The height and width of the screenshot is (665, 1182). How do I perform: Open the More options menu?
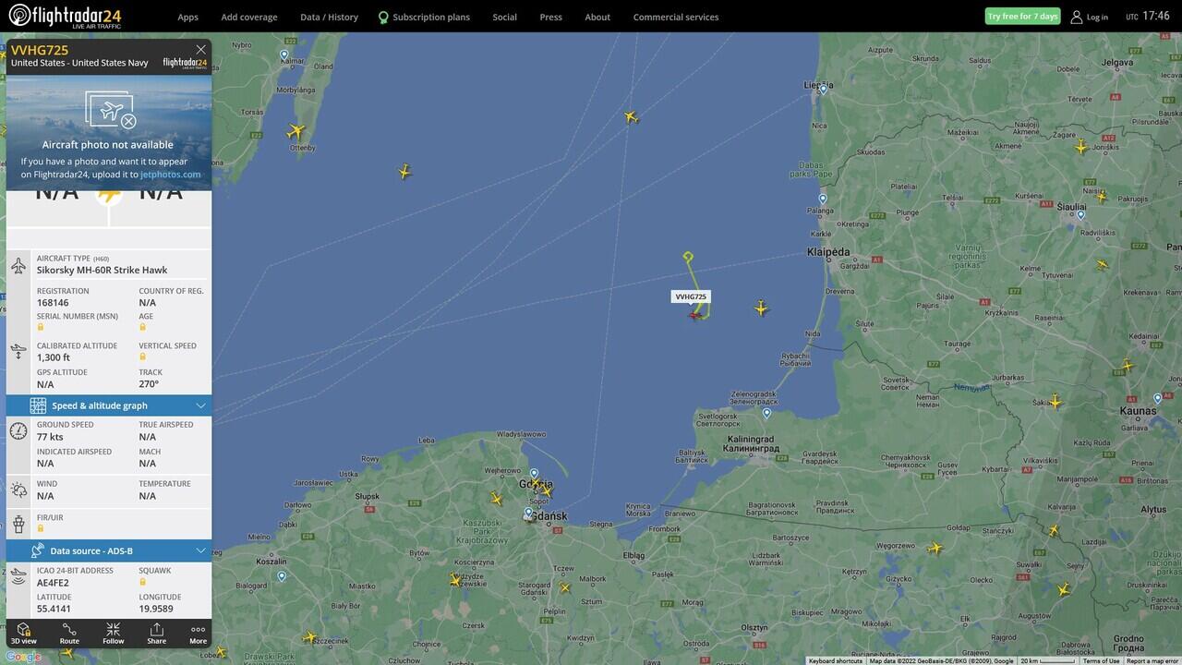tap(198, 633)
